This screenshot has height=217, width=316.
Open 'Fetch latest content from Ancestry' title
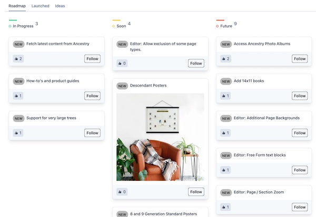tap(57, 44)
